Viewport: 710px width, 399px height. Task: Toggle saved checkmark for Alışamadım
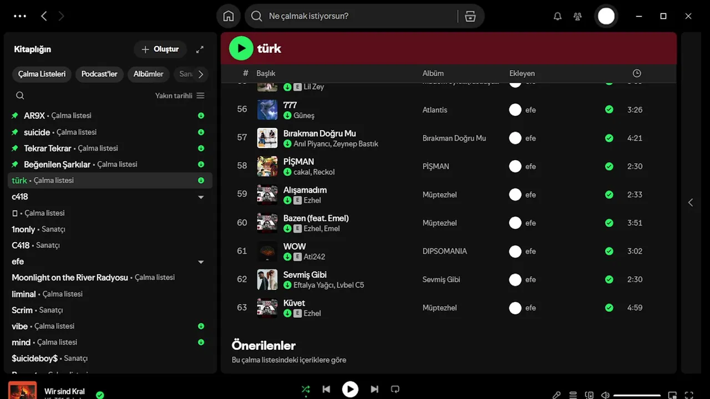609,195
